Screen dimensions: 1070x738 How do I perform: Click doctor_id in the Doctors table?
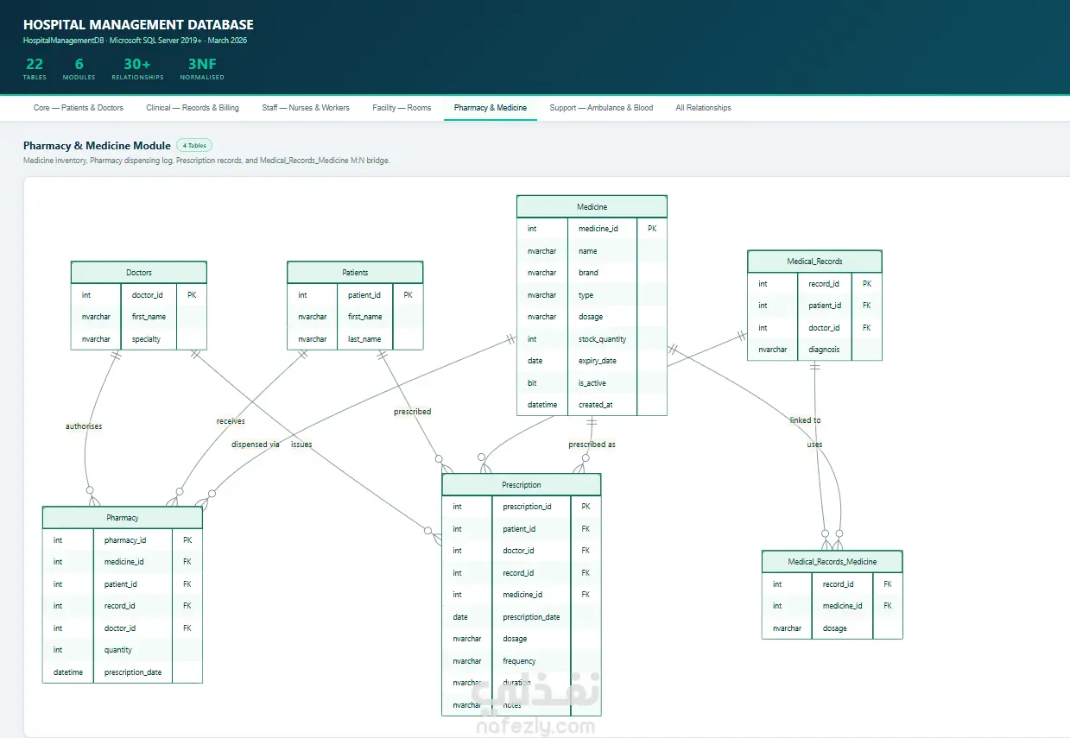tap(148, 295)
